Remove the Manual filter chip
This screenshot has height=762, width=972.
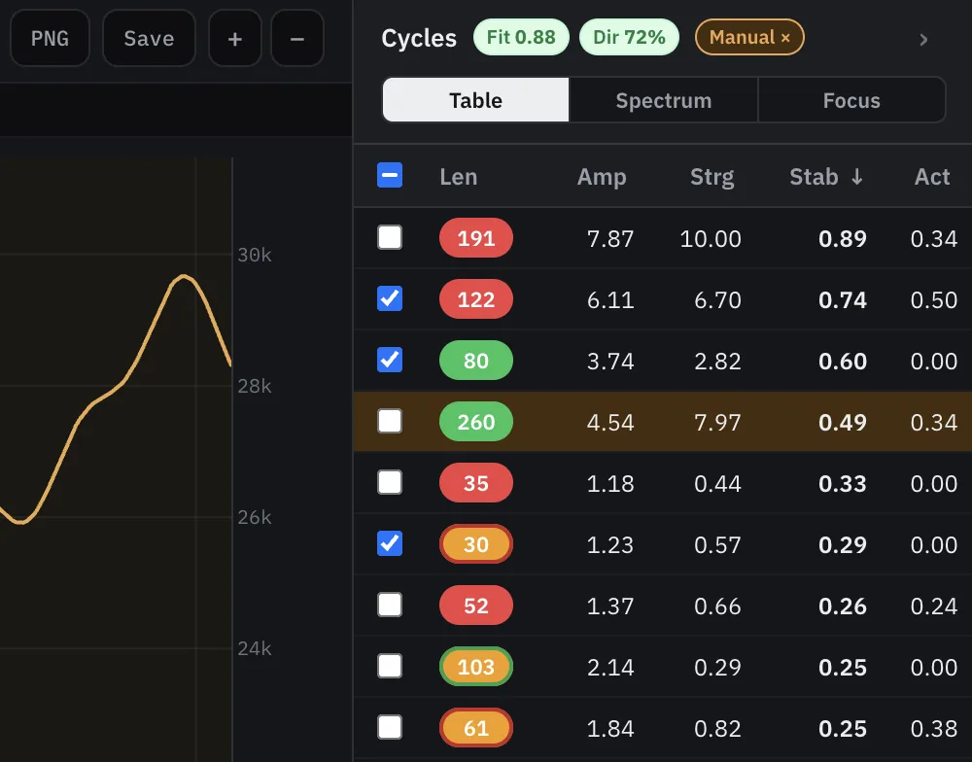[x=785, y=38]
